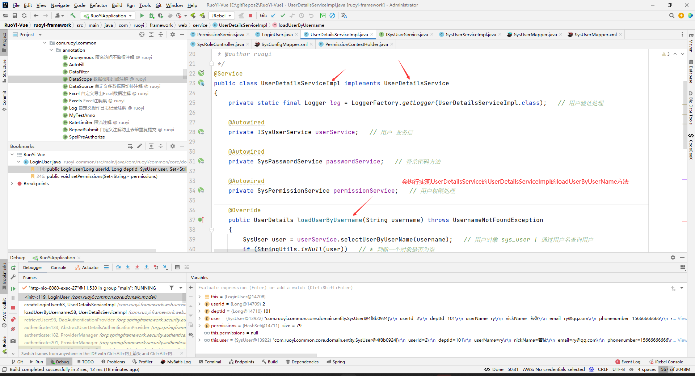Click UTF-8 encoding in status bar
695x376 pixels.
619,369
